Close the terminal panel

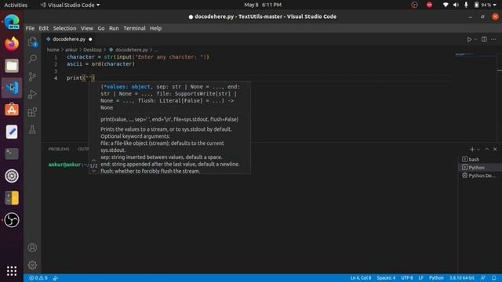click(495, 150)
